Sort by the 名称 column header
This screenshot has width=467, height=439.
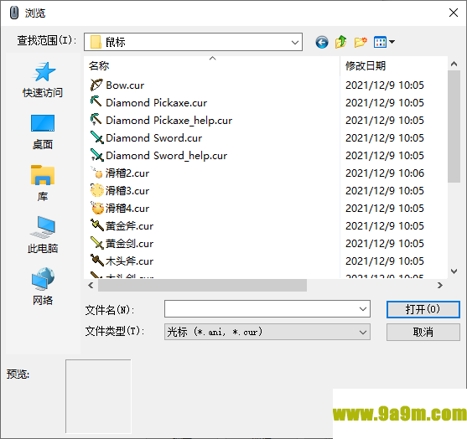[212, 65]
